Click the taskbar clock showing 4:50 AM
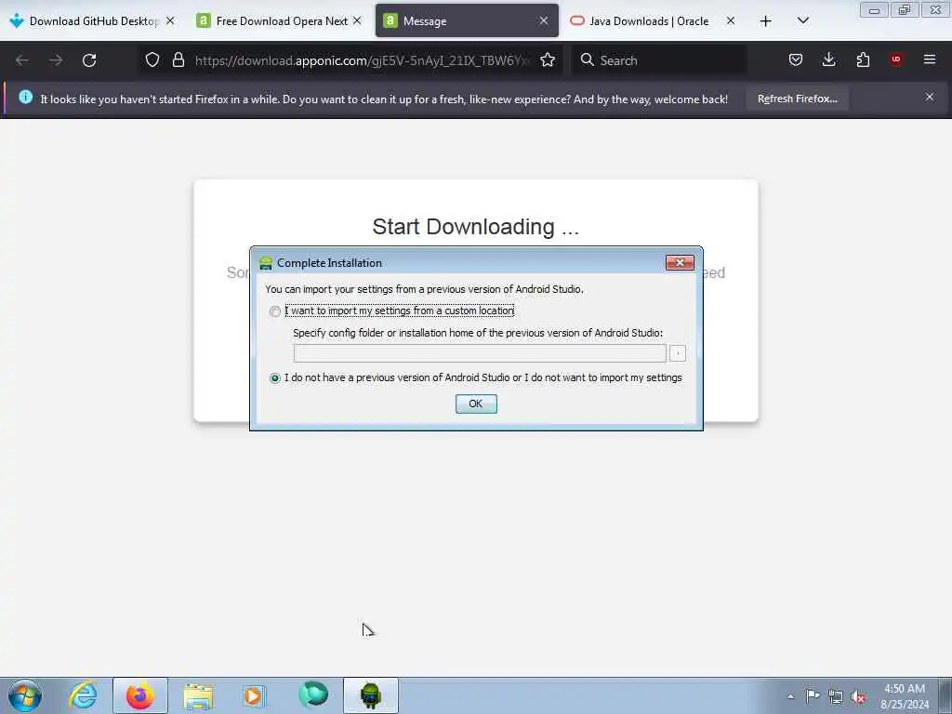The height and width of the screenshot is (714, 952). coord(904,695)
